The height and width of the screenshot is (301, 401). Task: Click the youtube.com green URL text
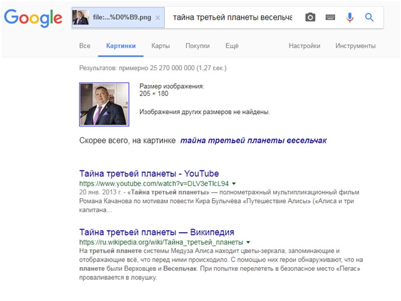pos(154,183)
